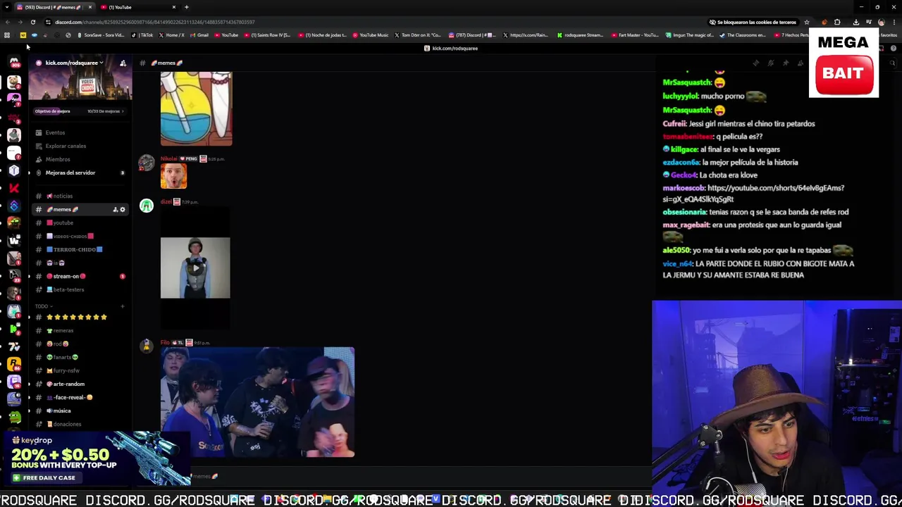Toggle notification settings bell icon in header

click(x=771, y=63)
